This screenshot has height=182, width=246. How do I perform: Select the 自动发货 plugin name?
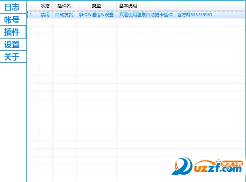64,15
